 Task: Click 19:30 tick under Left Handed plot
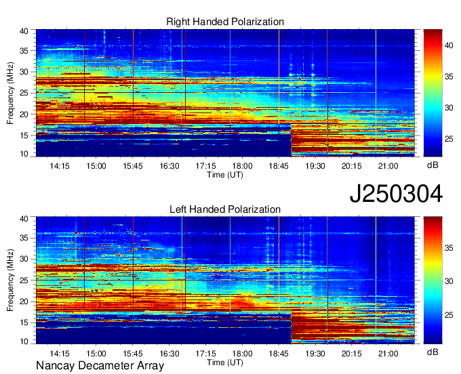point(315,354)
